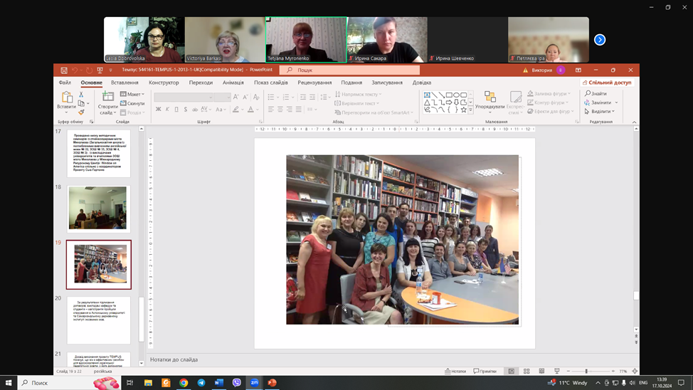Expand the Макет layout dropdown
Screen dimensions: 693x390
[x=133, y=95]
